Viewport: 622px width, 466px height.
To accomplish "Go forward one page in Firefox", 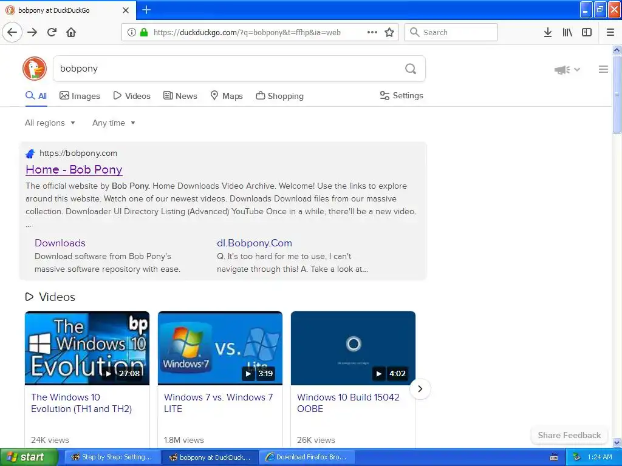I will click(32, 32).
